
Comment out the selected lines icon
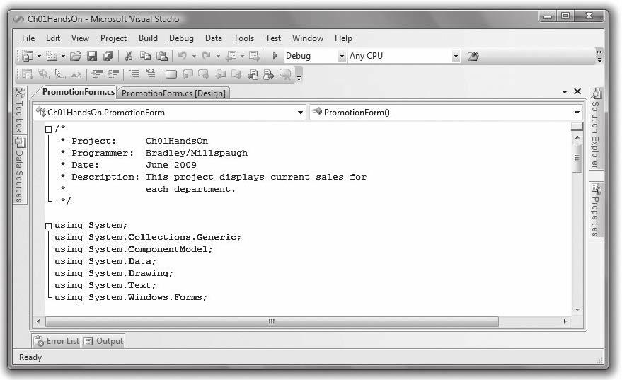[134, 74]
